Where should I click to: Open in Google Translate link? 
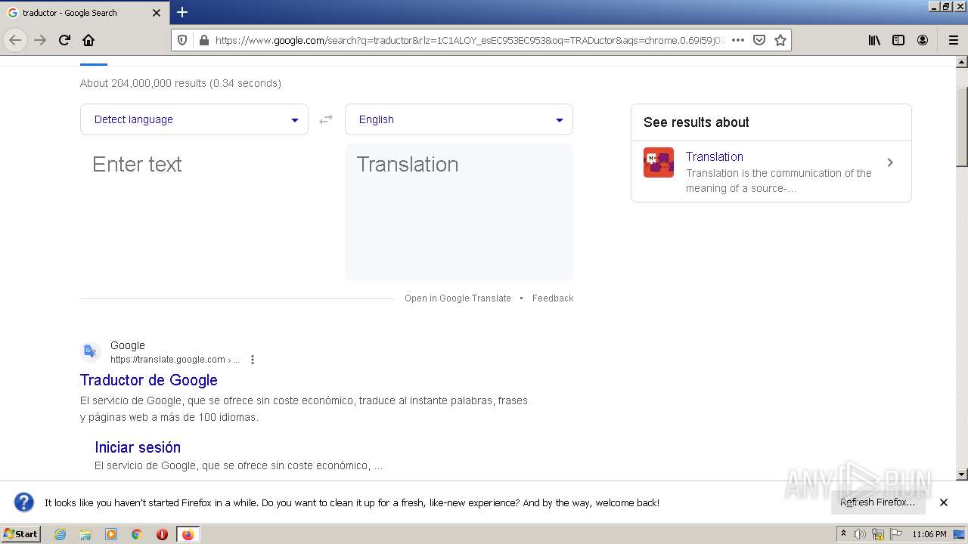pyautogui.click(x=458, y=298)
